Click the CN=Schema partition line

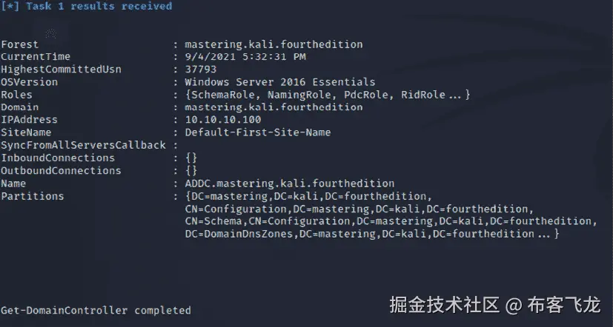point(391,221)
